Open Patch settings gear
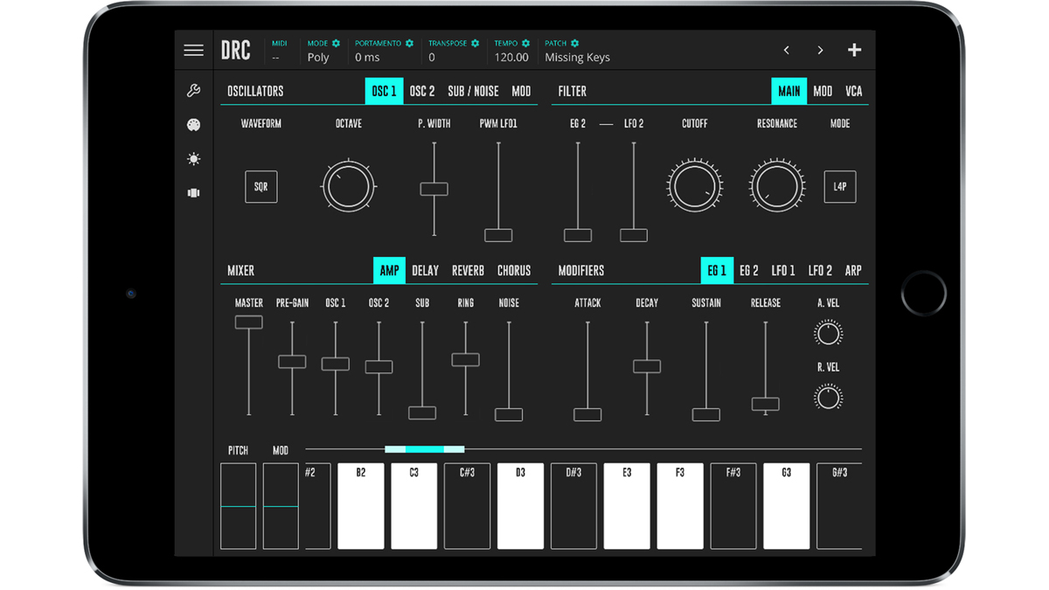 pos(574,43)
